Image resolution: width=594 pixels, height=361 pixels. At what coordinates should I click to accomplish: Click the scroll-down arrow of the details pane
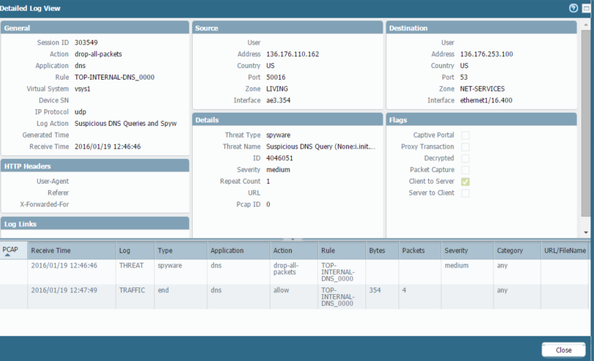586,234
